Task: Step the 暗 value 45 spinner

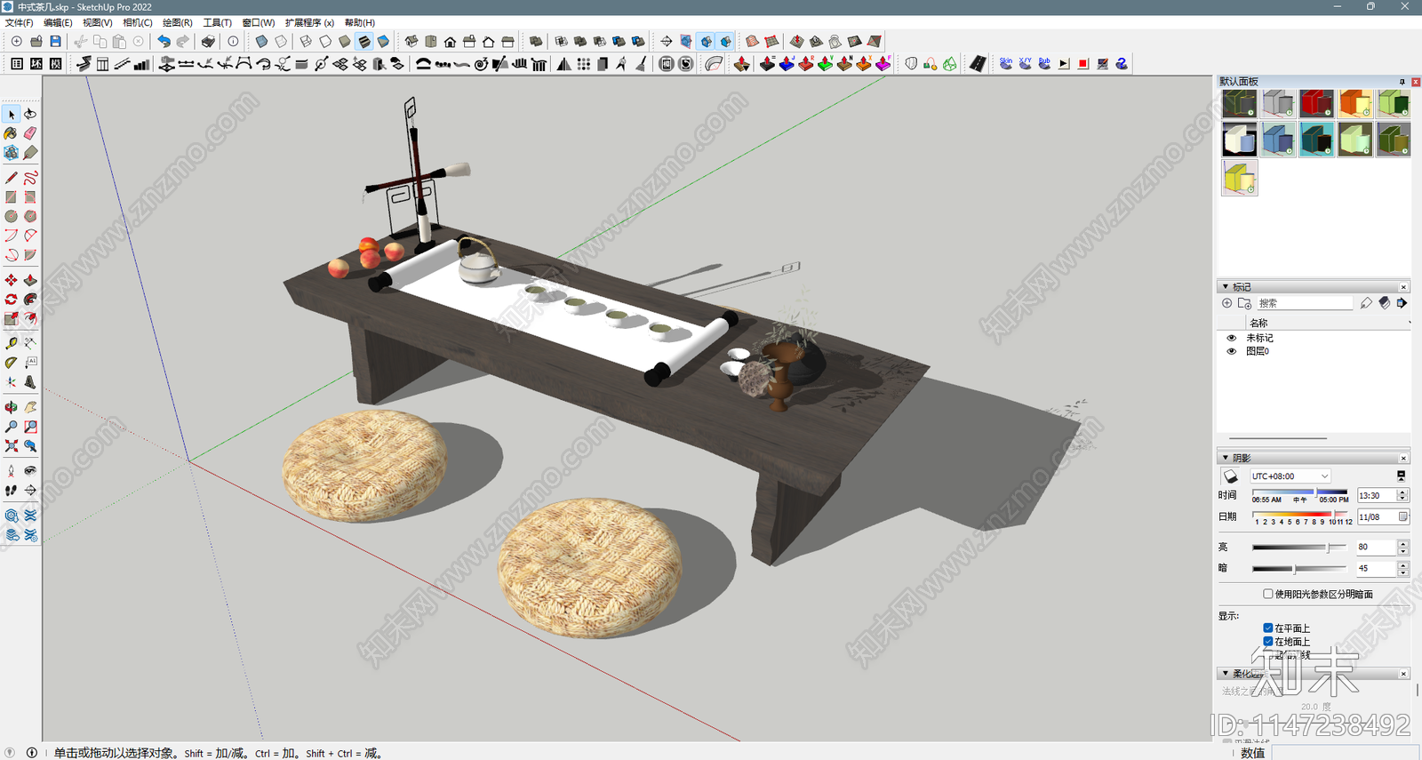Action: coord(1402,568)
